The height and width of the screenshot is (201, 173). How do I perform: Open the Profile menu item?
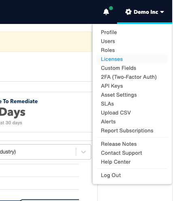pyautogui.click(x=109, y=32)
